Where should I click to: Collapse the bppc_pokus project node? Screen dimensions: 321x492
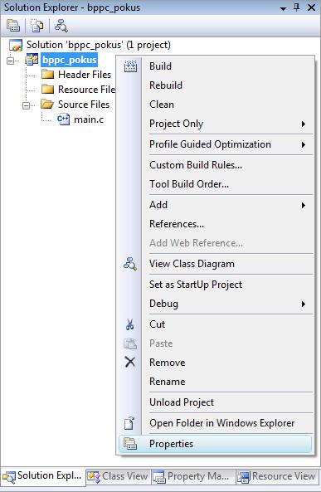(x=10, y=61)
